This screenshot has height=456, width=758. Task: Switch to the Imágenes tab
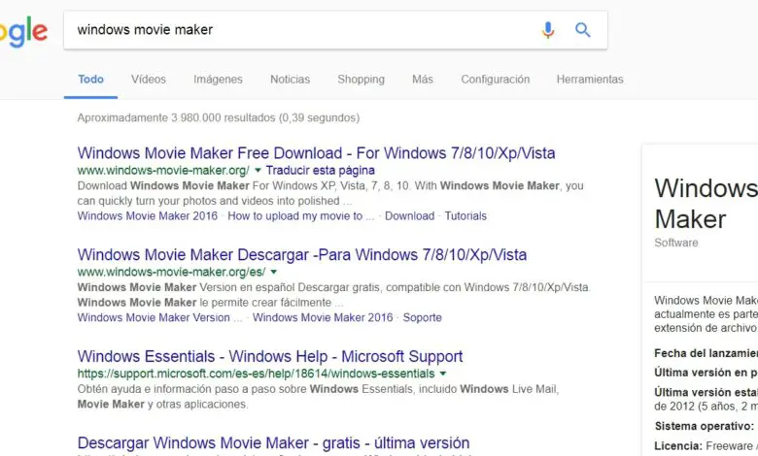point(218,80)
